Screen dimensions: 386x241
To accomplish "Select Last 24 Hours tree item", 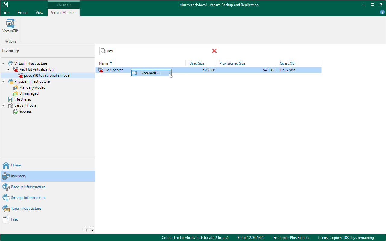I will (26, 105).
